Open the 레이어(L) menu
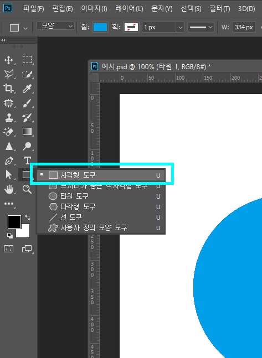Screen dimensions: 262x358 click(x=129, y=9)
